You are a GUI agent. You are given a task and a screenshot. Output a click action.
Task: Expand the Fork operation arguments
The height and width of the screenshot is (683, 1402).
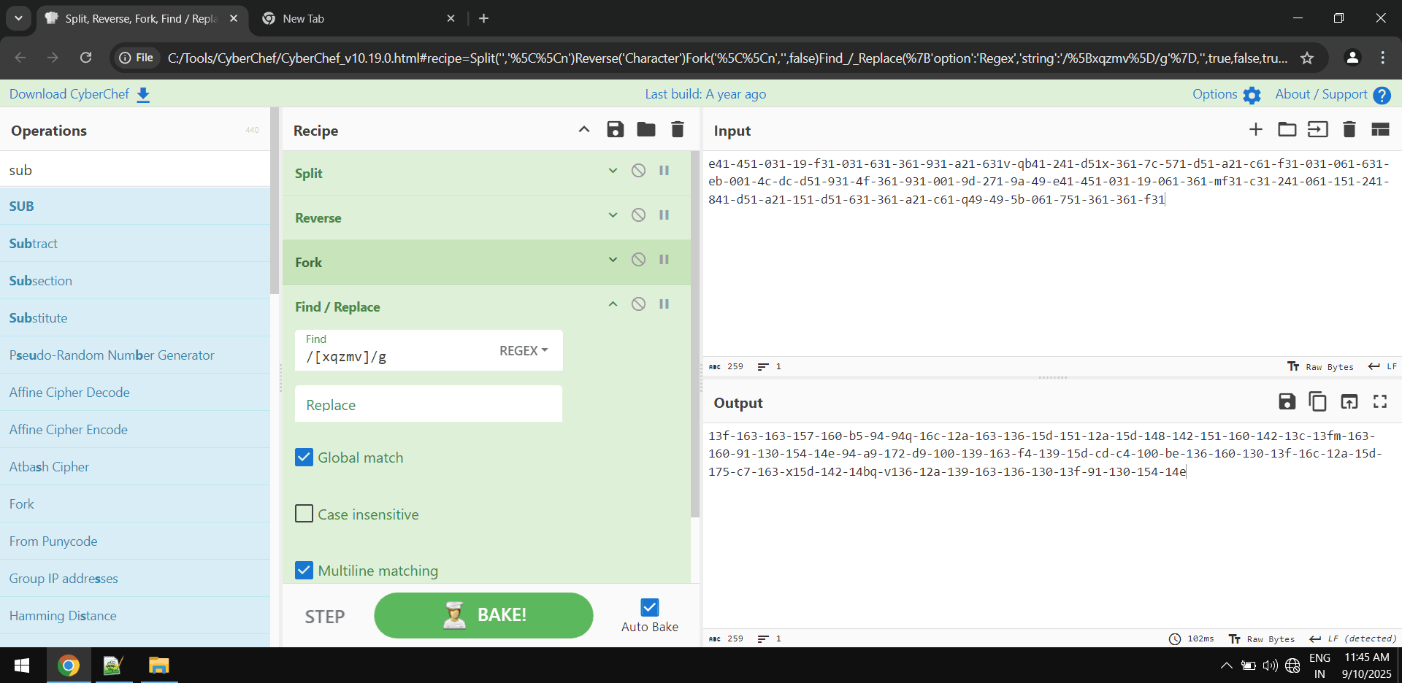click(613, 260)
